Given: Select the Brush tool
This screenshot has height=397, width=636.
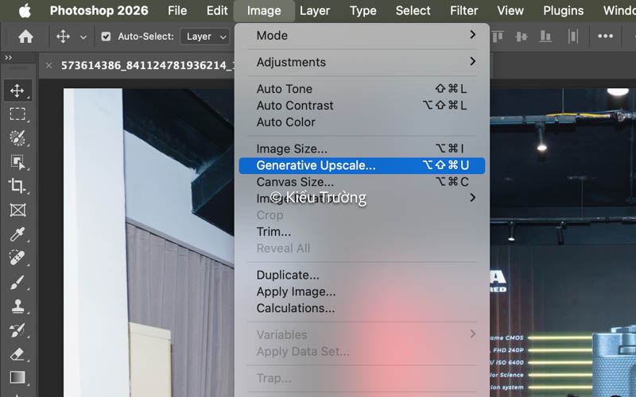Looking at the screenshot, I should [x=17, y=283].
